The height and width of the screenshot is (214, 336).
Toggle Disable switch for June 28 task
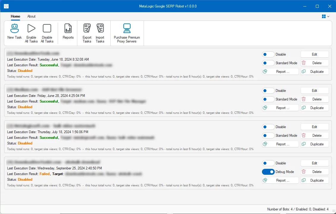pos(268,91)
